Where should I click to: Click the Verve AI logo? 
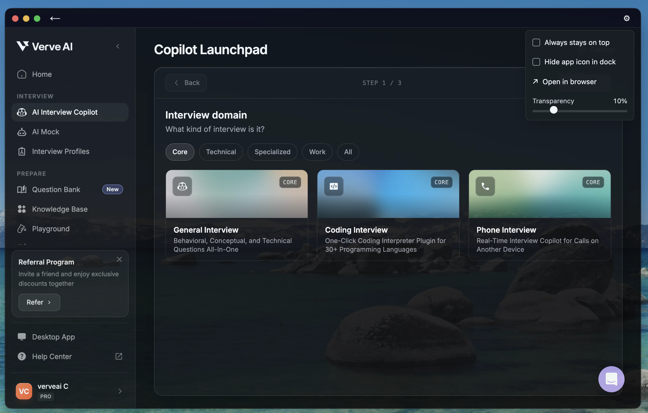coord(44,46)
